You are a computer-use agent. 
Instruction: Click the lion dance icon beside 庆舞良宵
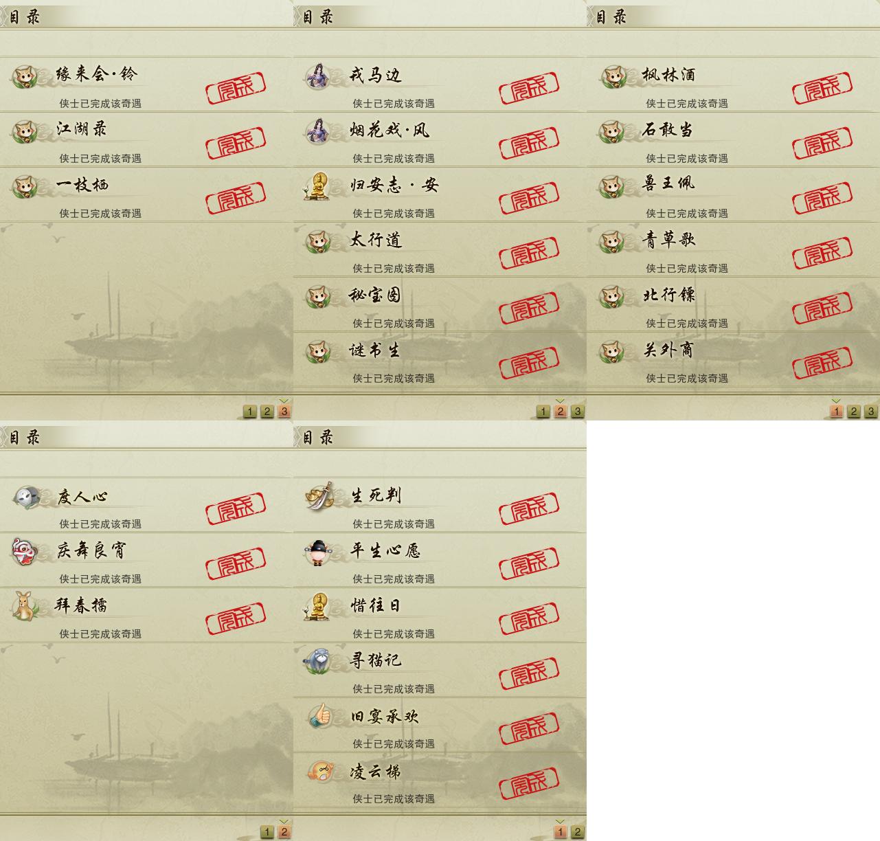click(x=23, y=551)
